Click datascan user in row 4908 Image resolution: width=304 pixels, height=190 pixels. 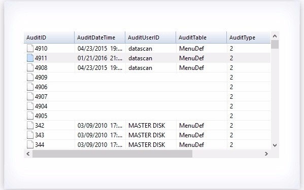coord(140,68)
